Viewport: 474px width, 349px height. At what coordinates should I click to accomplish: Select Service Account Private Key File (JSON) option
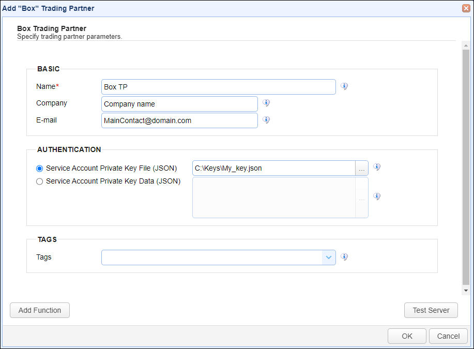tap(40, 169)
